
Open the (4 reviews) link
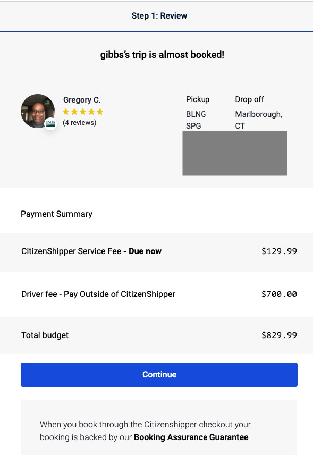point(80,122)
